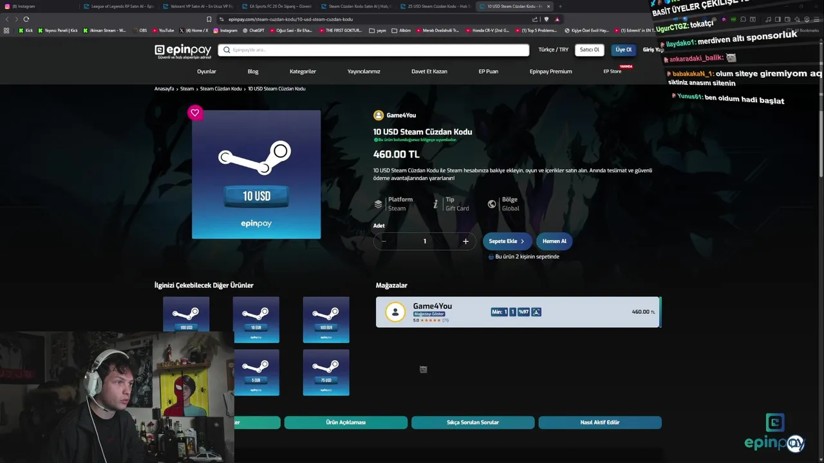
Task: Add product to favorites with heart icon
Action: [x=195, y=113]
